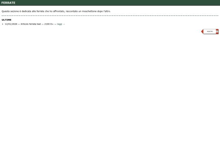Click the intro sentence starting "Questa sezione"
Viewport: 220px width, 165px height.
(56, 11)
